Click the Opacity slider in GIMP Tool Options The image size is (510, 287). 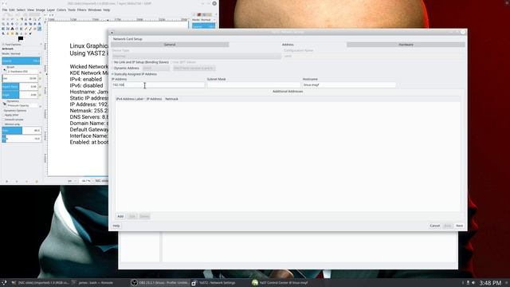(x=22, y=61)
